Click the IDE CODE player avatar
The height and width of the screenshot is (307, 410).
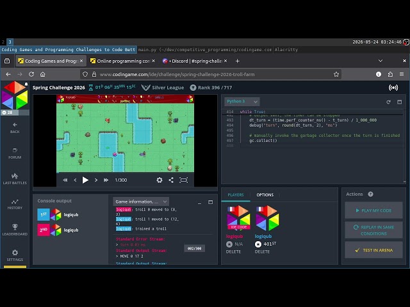tap(238, 218)
